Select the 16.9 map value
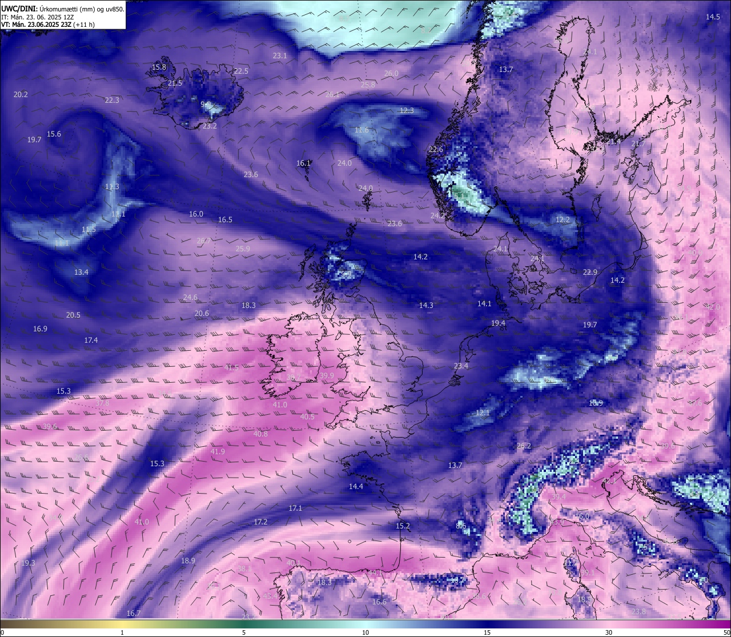This screenshot has height=637, width=731. 40,329
